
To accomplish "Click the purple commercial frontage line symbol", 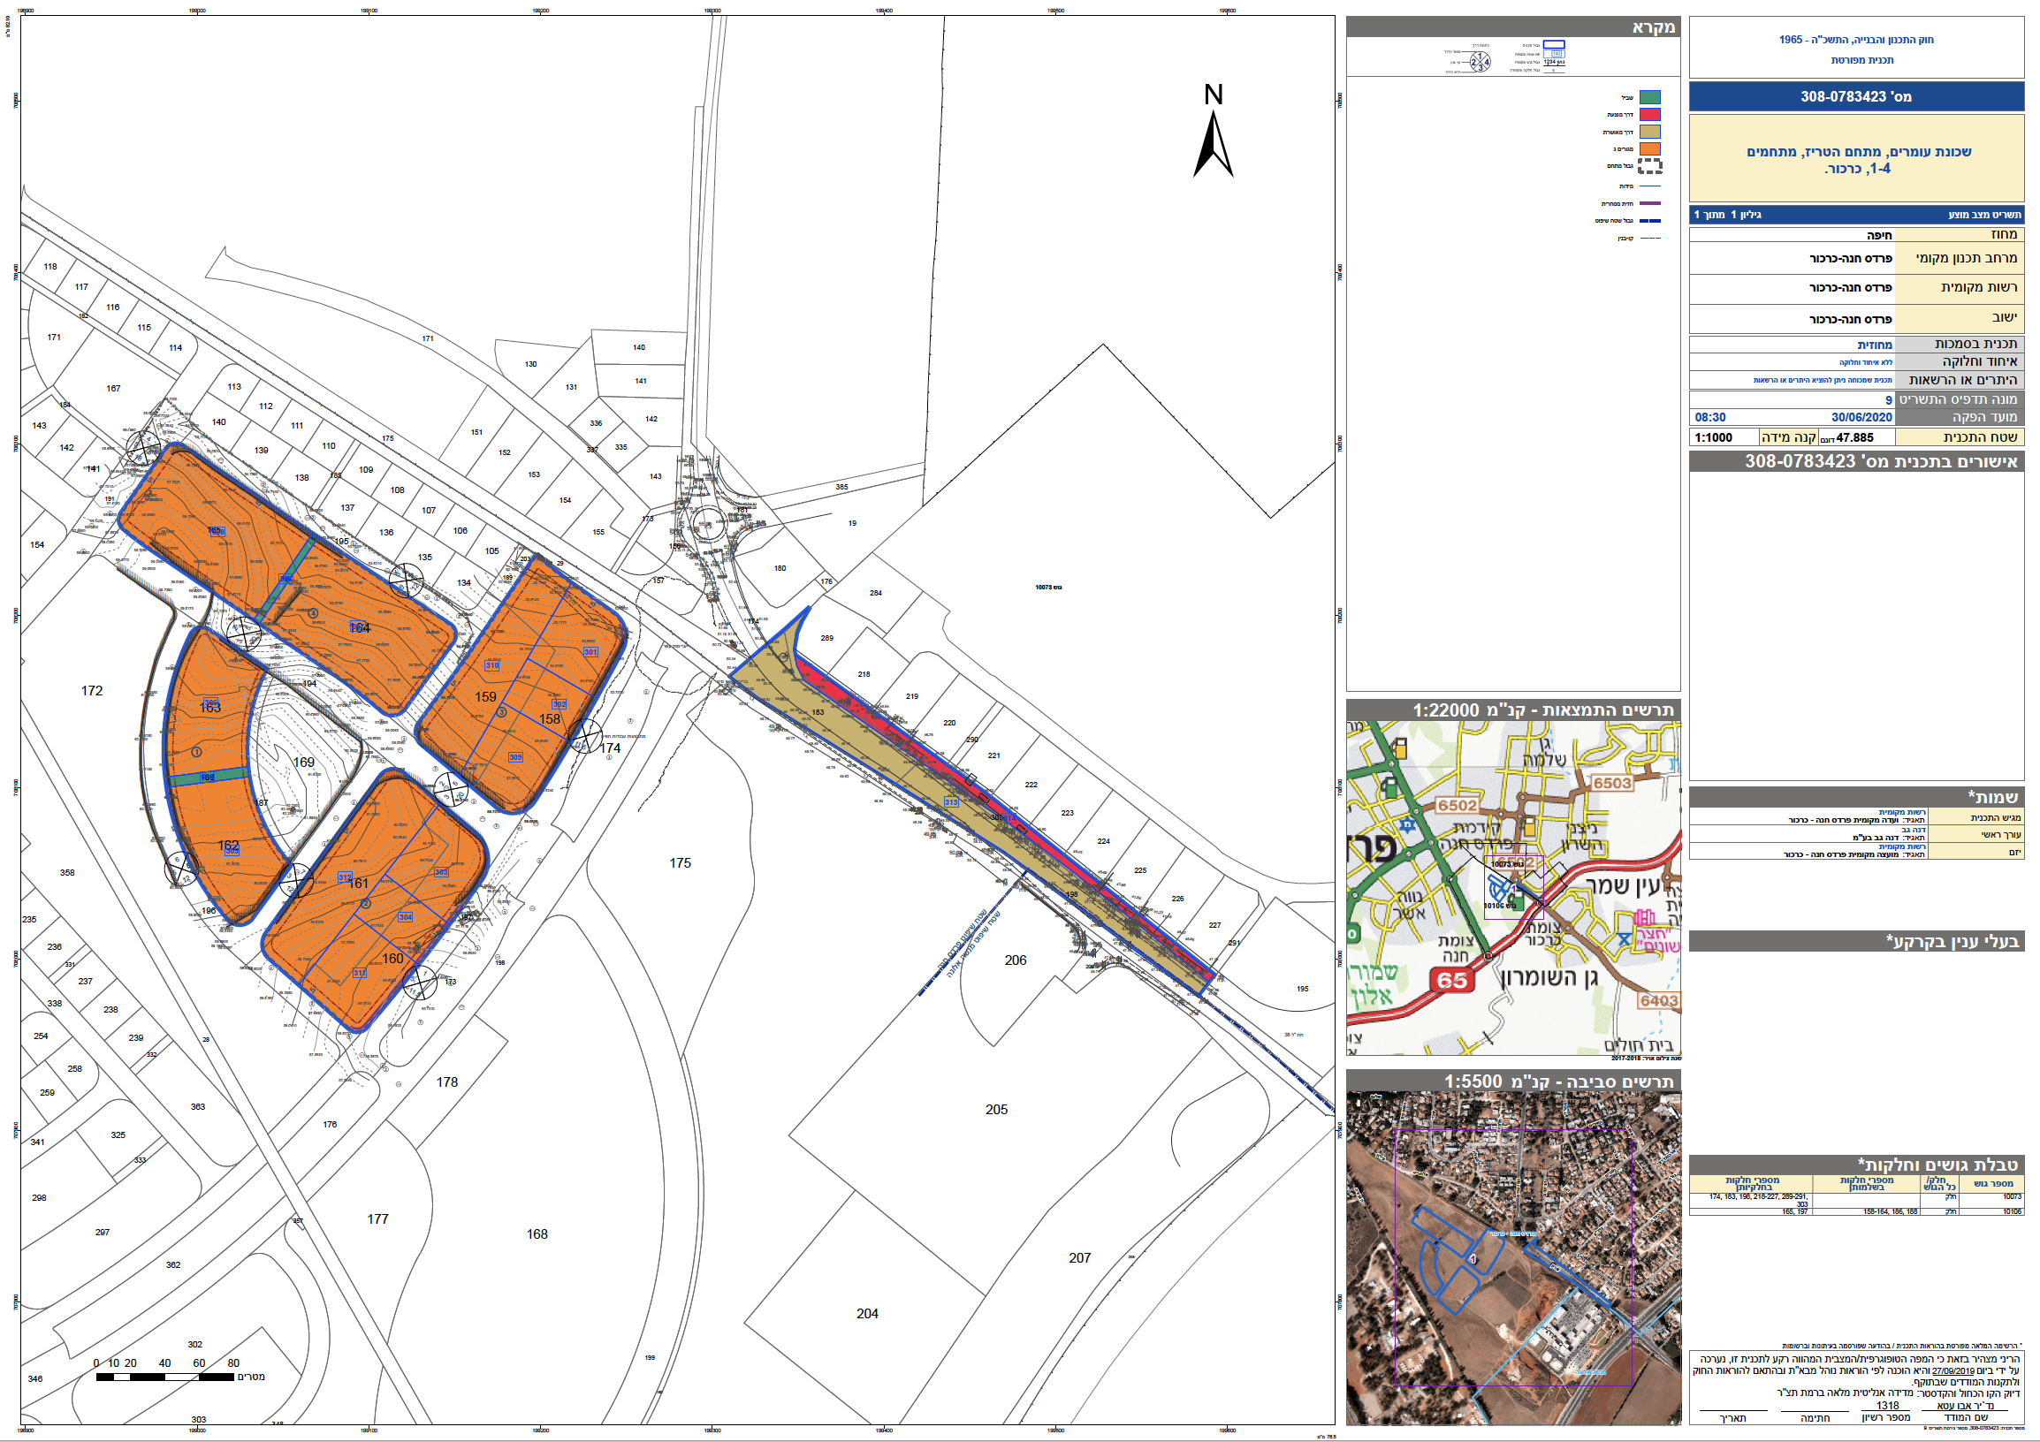I will (1649, 203).
